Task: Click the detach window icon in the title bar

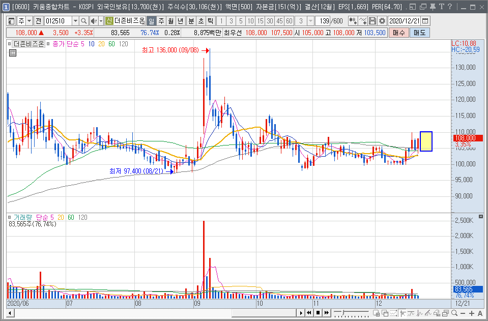Action: [412, 7]
